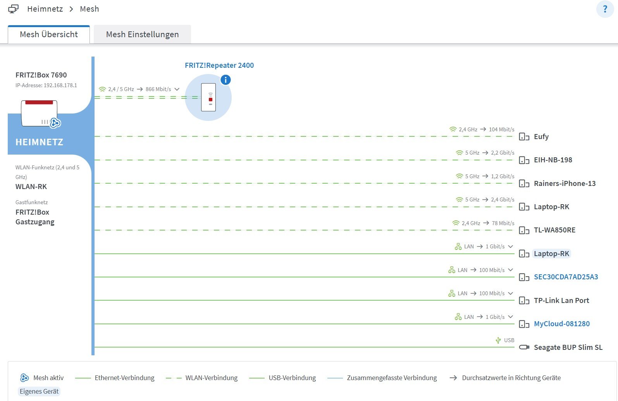The height and width of the screenshot is (401, 618).
Task: Expand MyCloud-081280 LAN 1 Gbit/s details
Action: (x=511, y=317)
